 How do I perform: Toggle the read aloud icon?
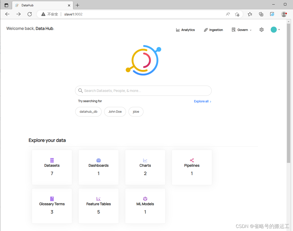click(228, 14)
